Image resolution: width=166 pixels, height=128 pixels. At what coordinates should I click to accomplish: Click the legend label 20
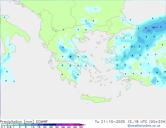click(45, 127)
